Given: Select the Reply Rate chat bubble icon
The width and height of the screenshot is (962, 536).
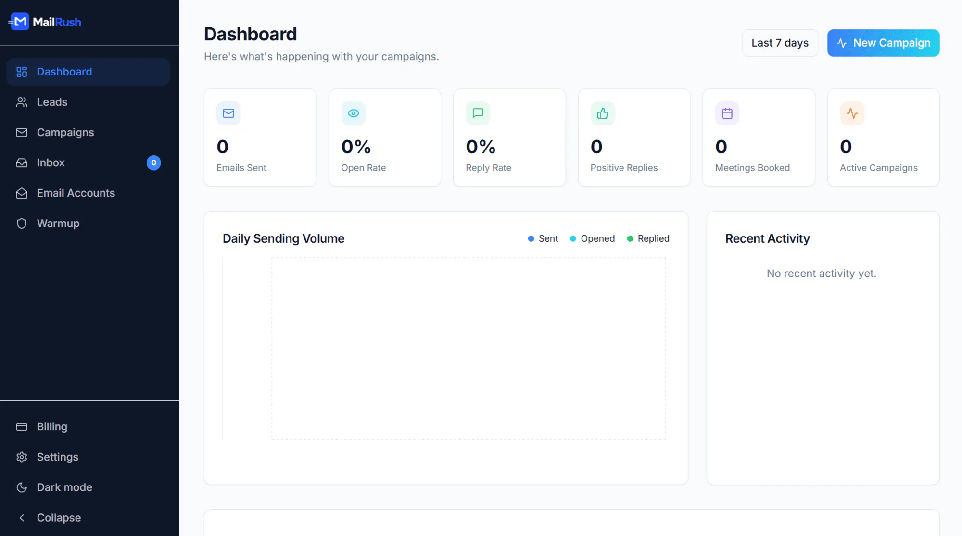Looking at the screenshot, I should [x=478, y=113].
